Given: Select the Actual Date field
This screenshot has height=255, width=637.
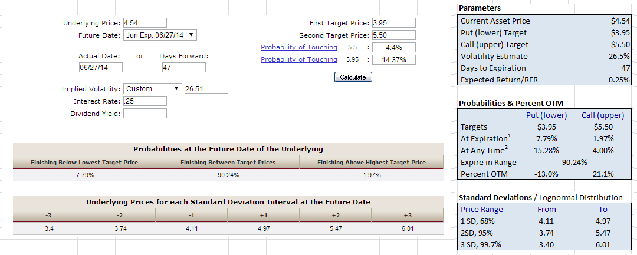Looking at the screenshot, I should [x=101, y=68].
